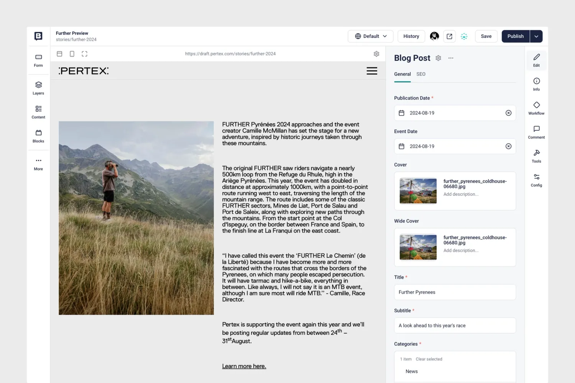Toggle fullscreen preview icon
Viewport: 575px width, 383px height.
tap(84, 54)
